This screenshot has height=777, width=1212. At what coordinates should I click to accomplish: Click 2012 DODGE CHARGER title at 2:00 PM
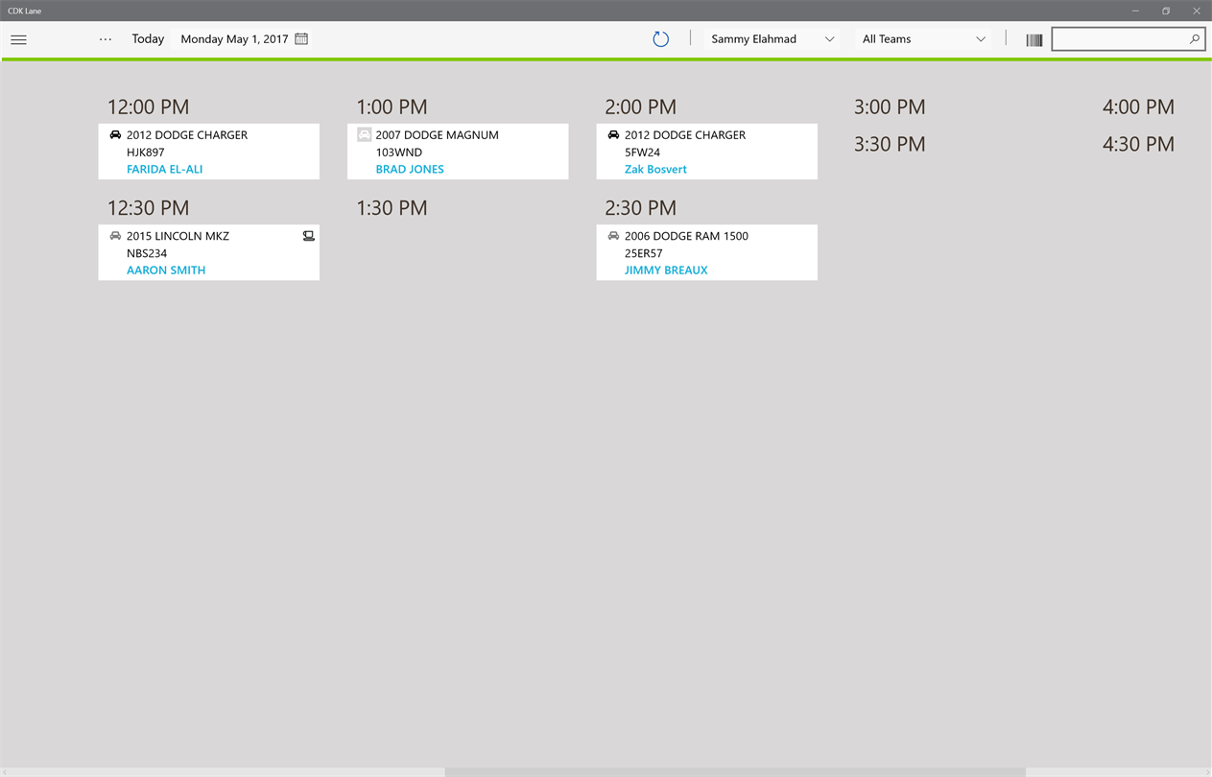(x=685, y=135)
